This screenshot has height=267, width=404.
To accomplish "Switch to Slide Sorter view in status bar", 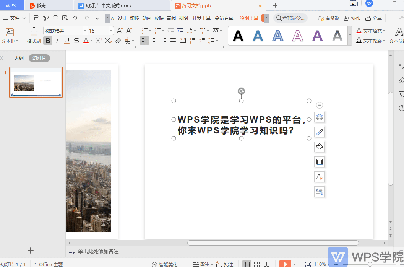I will tap(257, 264).
